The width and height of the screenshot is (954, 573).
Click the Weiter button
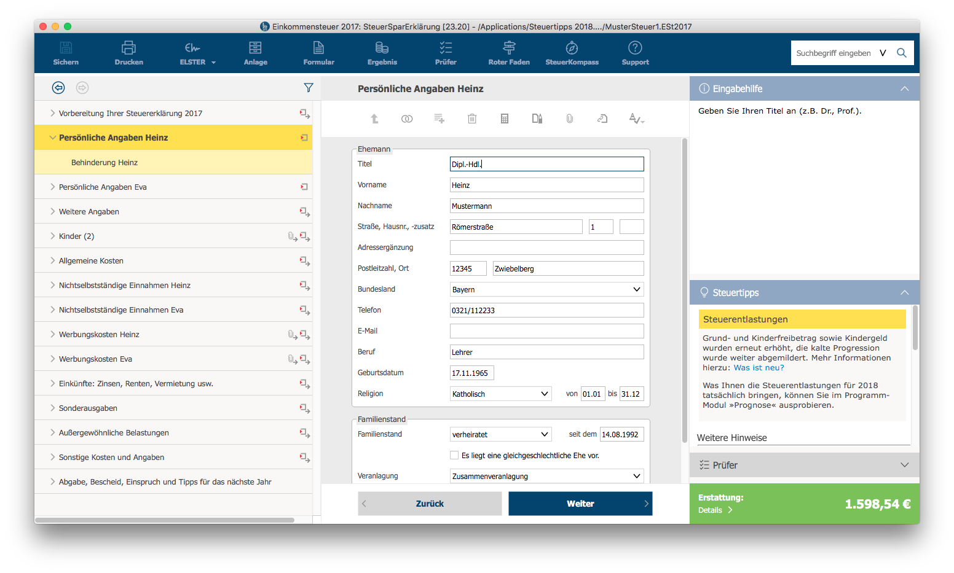click(580, 504)
